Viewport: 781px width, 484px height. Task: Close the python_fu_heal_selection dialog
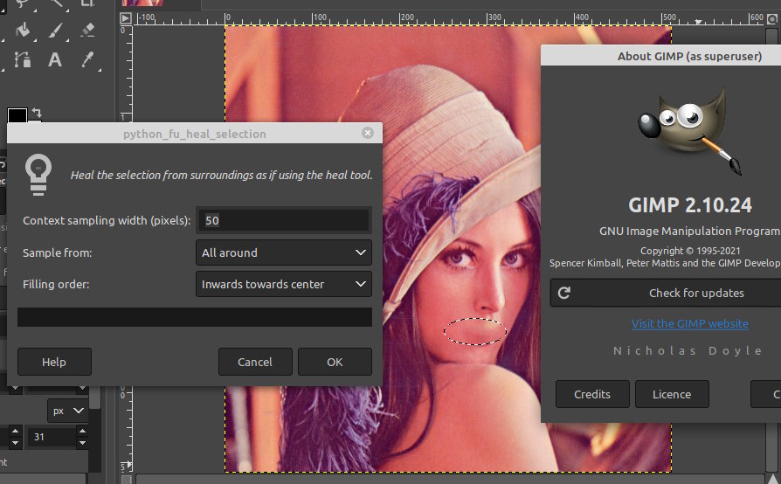pos(367,133)
